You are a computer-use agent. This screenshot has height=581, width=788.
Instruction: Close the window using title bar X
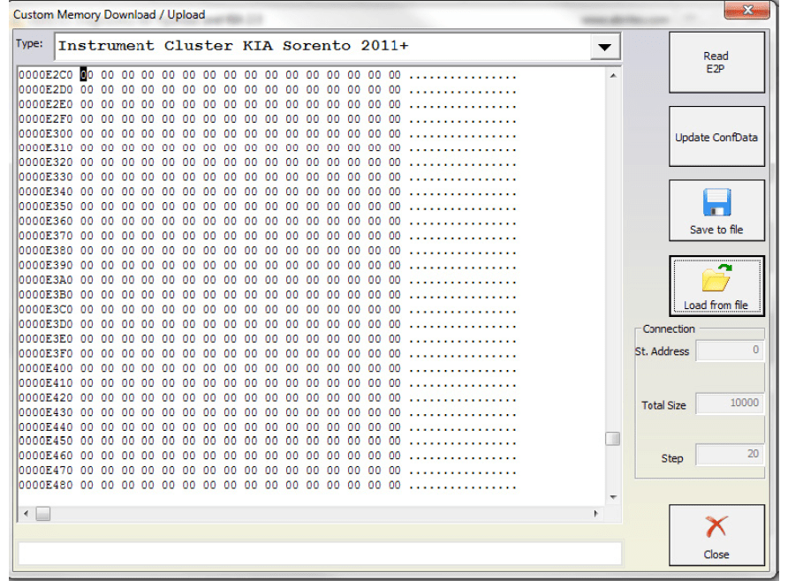coord(746,11)
